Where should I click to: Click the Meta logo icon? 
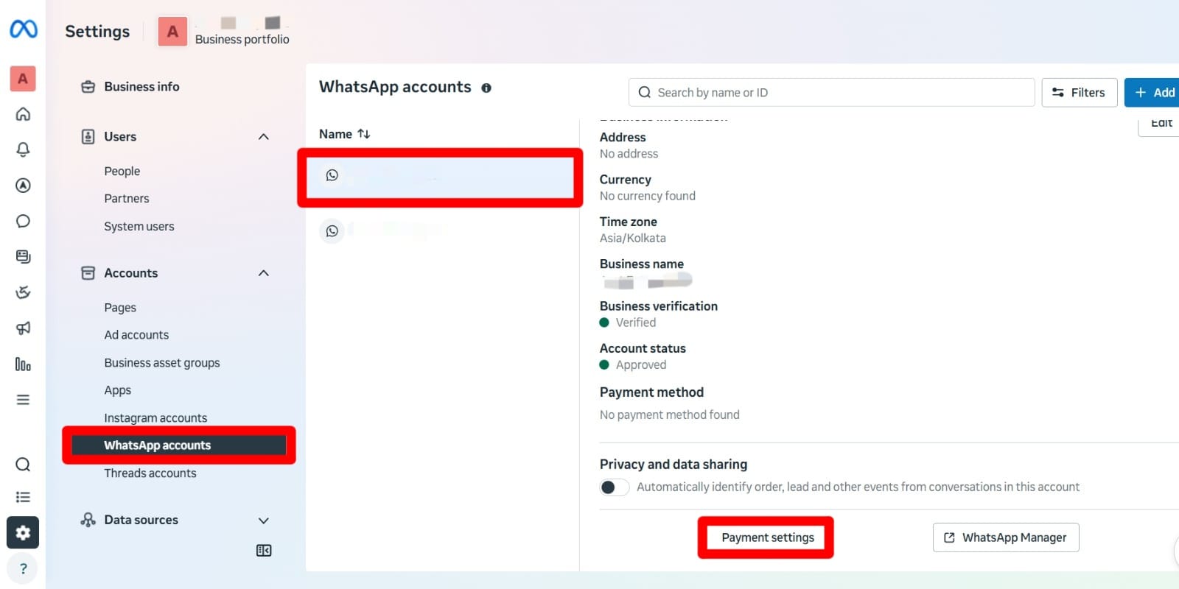(x=23, y=29)
